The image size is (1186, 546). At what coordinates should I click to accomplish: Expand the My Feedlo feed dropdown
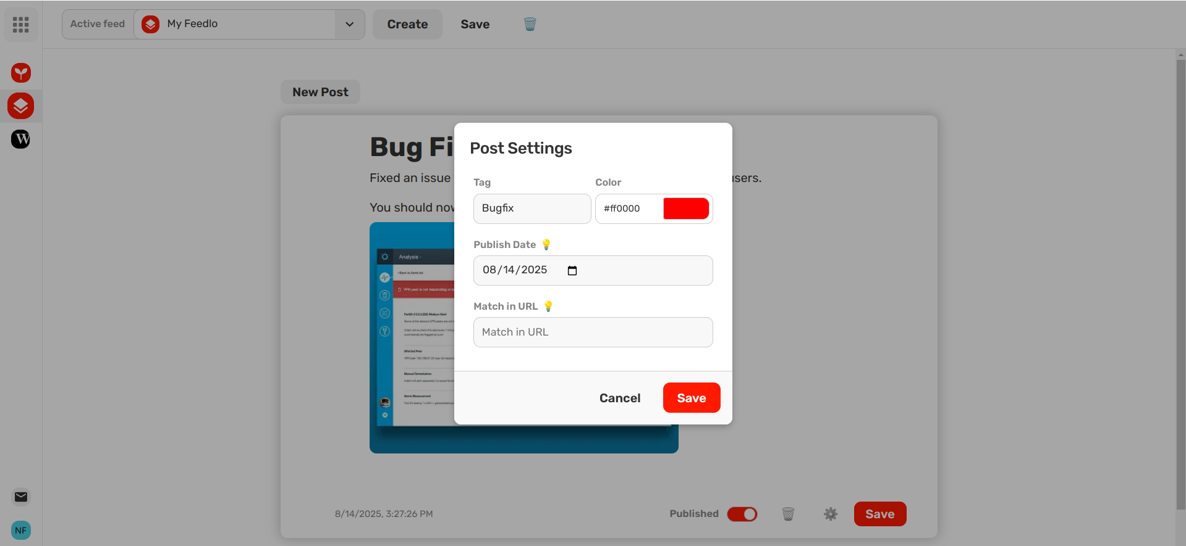coord(349,24)
